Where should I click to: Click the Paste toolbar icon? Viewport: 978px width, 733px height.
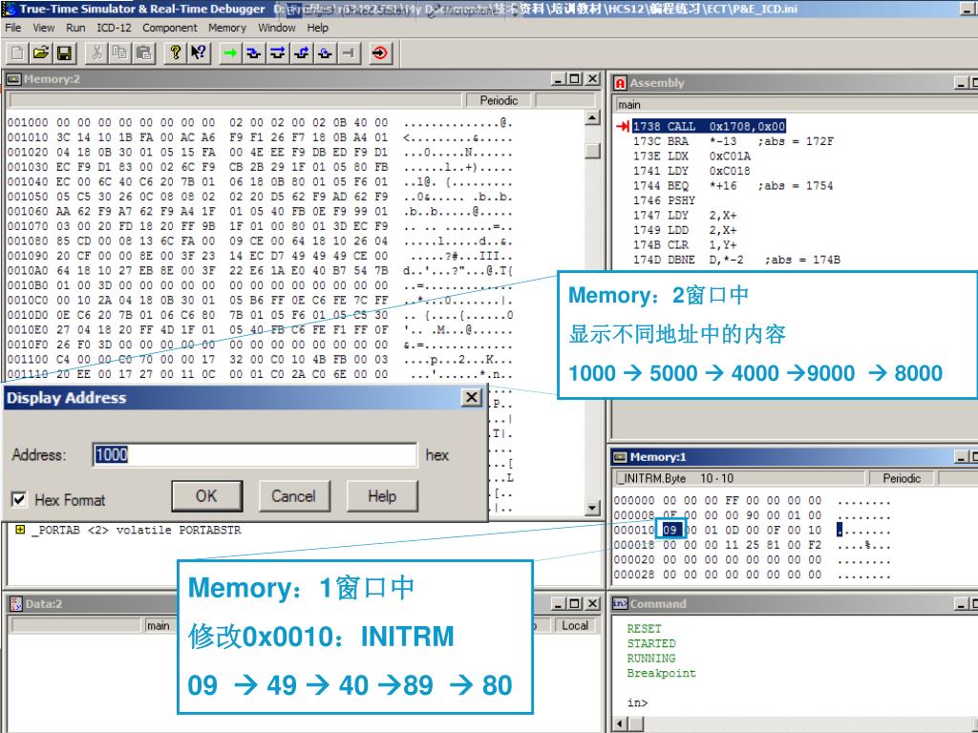pos(143,53)
